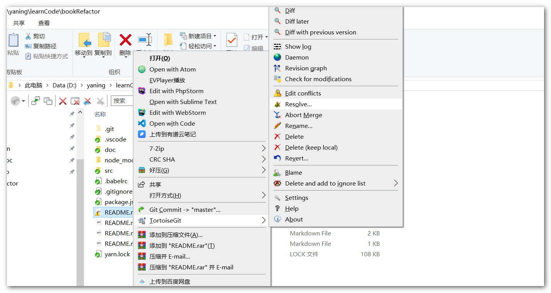Choose 压缩并 E-mail... entry
The height and width of the screenshot is (293, 551).
pos(202,256)
